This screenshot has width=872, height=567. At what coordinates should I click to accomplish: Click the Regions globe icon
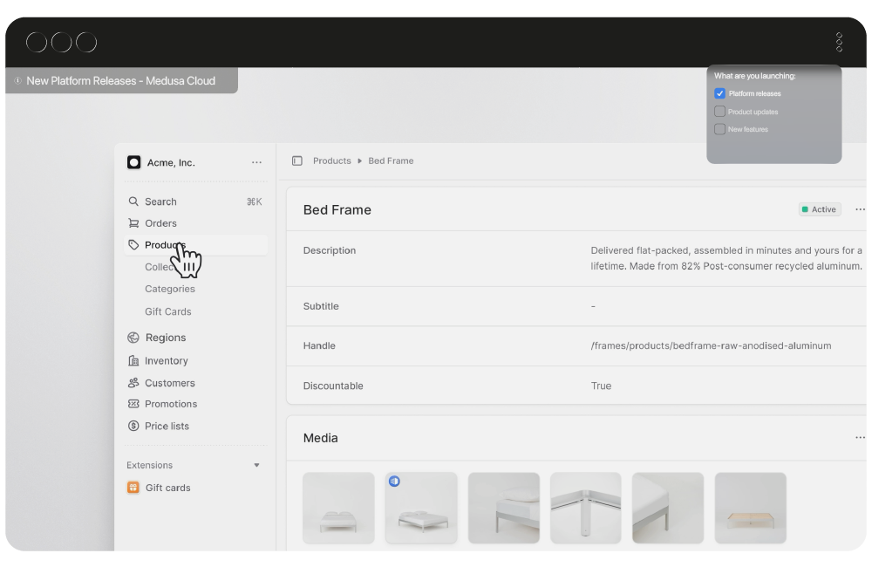click(x=133, y=338)
